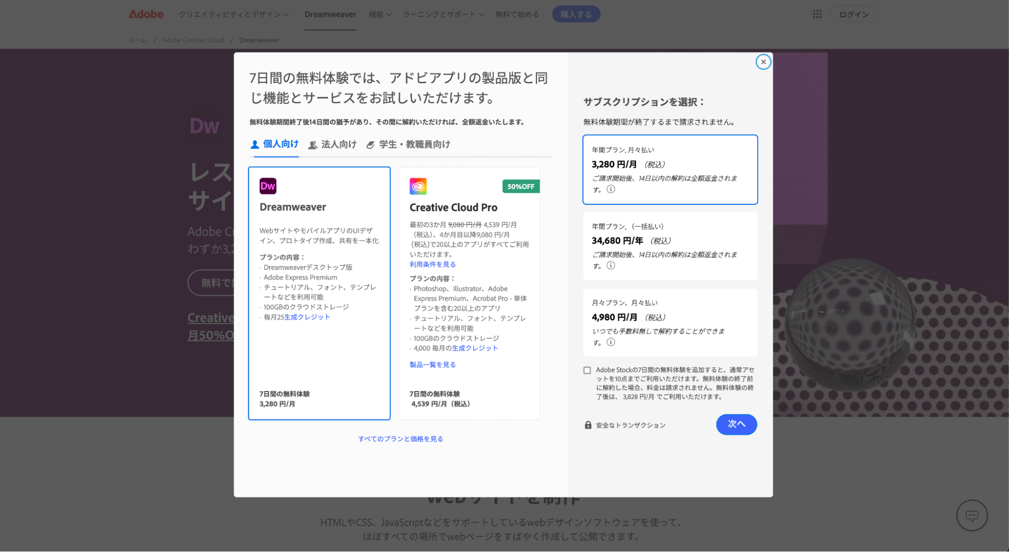Open the app launcher grid icon

(816, 14)
